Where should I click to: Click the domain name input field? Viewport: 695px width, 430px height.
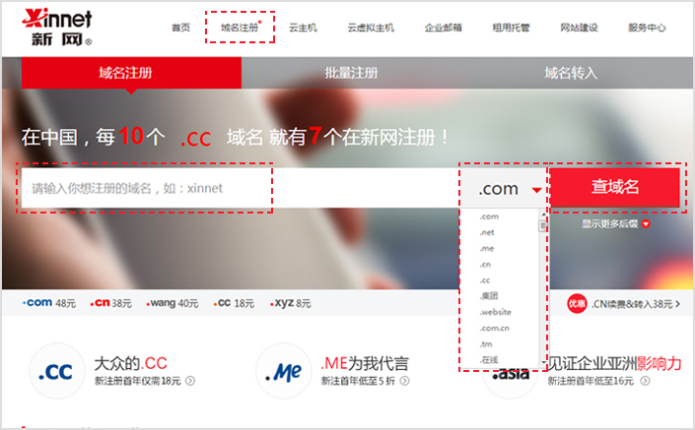pyautogui.click(x=146, y=188)
